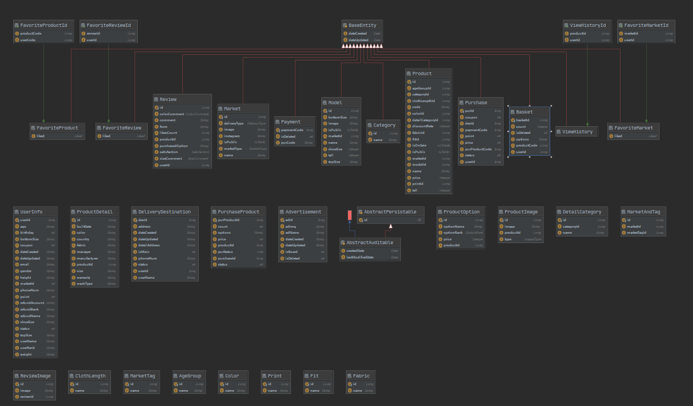The height and width of the screenshot is (406, 693).
Task: Click the FavoriteMarketId entity icon
Action: click(x=621, y=25)
